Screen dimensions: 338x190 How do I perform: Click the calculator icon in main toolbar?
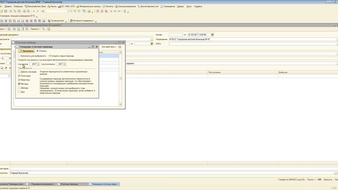98,11
